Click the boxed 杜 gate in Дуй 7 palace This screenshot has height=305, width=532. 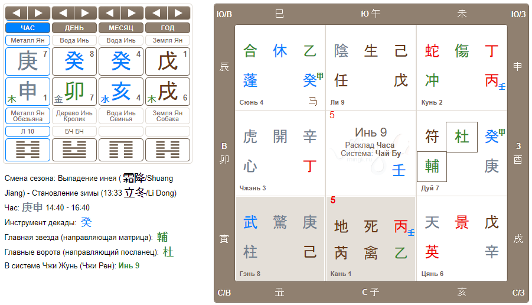pyautogui.click(x=462, y=137)
